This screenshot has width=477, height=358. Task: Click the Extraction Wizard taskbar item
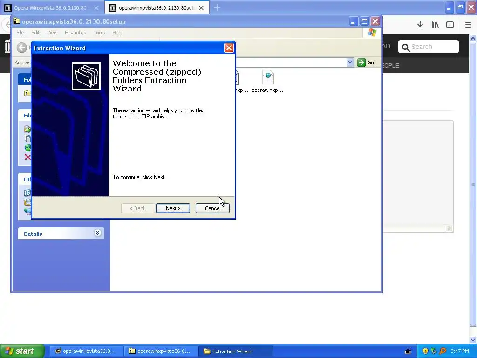click(235, 351)
